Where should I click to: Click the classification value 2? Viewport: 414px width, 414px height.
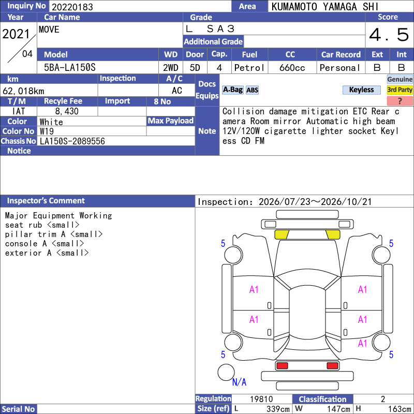click(383, 399)
